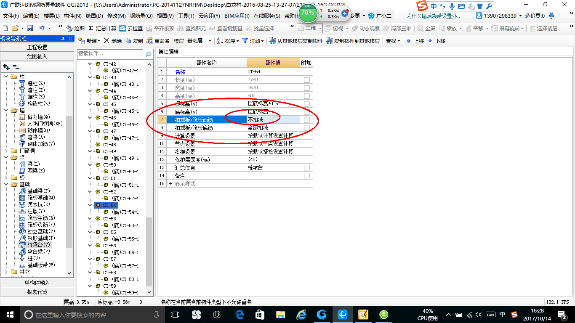The width and height of the screenshot is (575, 323).
Task: Click 从其他楼层复制构件 button
Action: (x=296, y=41)
